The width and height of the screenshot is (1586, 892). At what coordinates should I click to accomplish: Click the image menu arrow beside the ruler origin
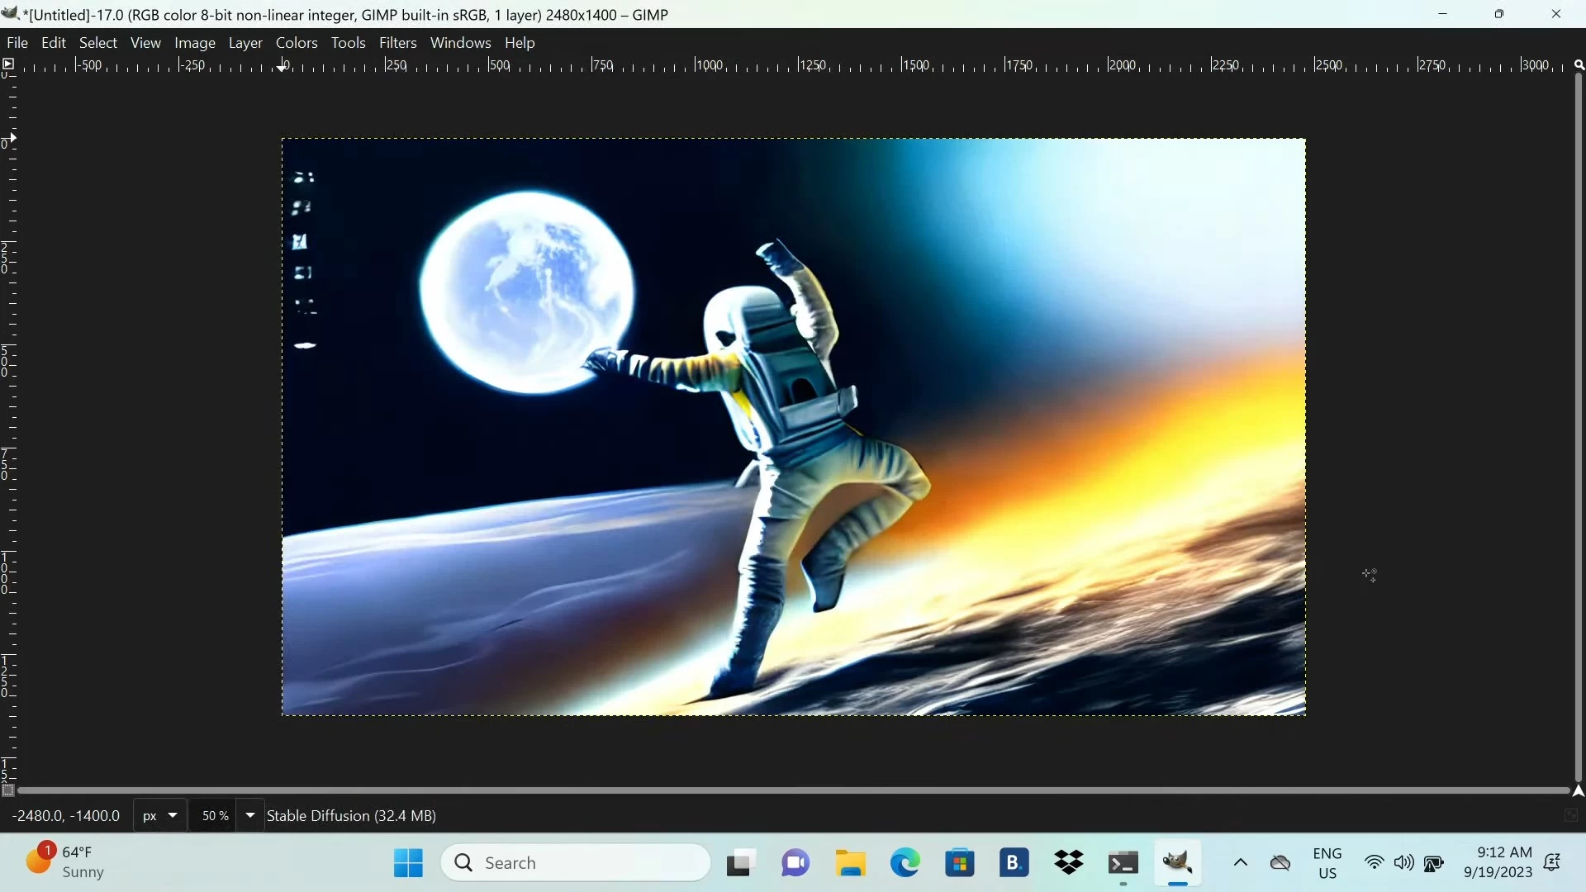click(x=8, y=64)
